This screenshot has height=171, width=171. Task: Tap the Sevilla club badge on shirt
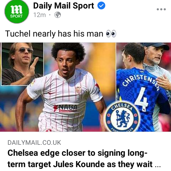(x=78, y=91)
